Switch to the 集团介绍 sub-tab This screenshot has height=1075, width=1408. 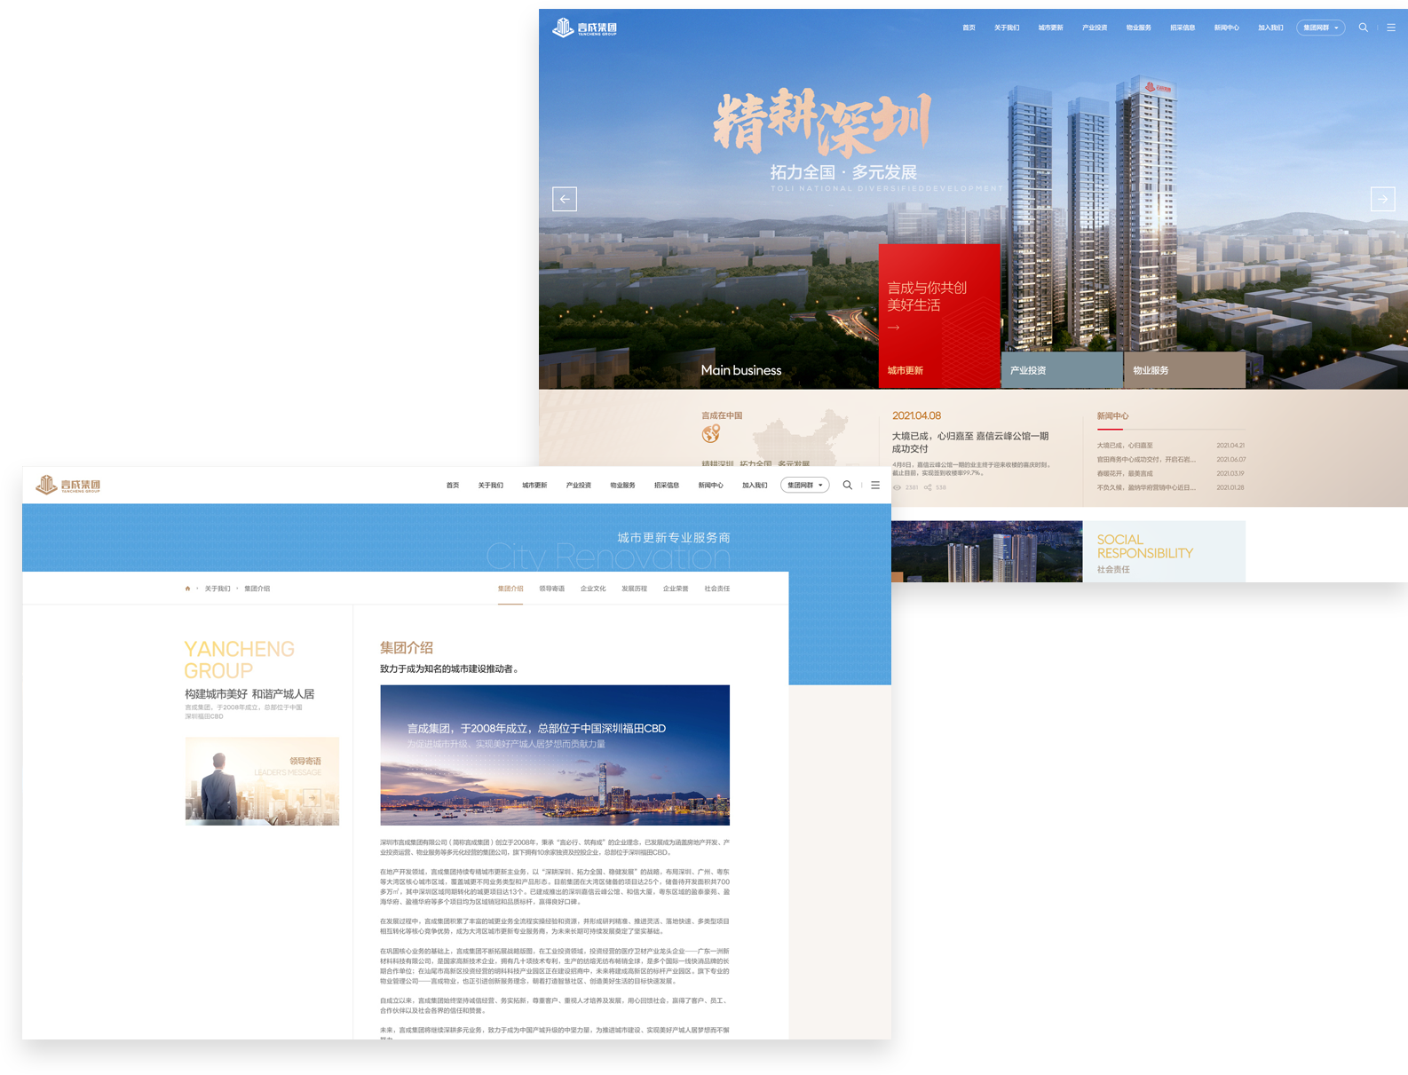pyautogui.click(x=510, y=589)
